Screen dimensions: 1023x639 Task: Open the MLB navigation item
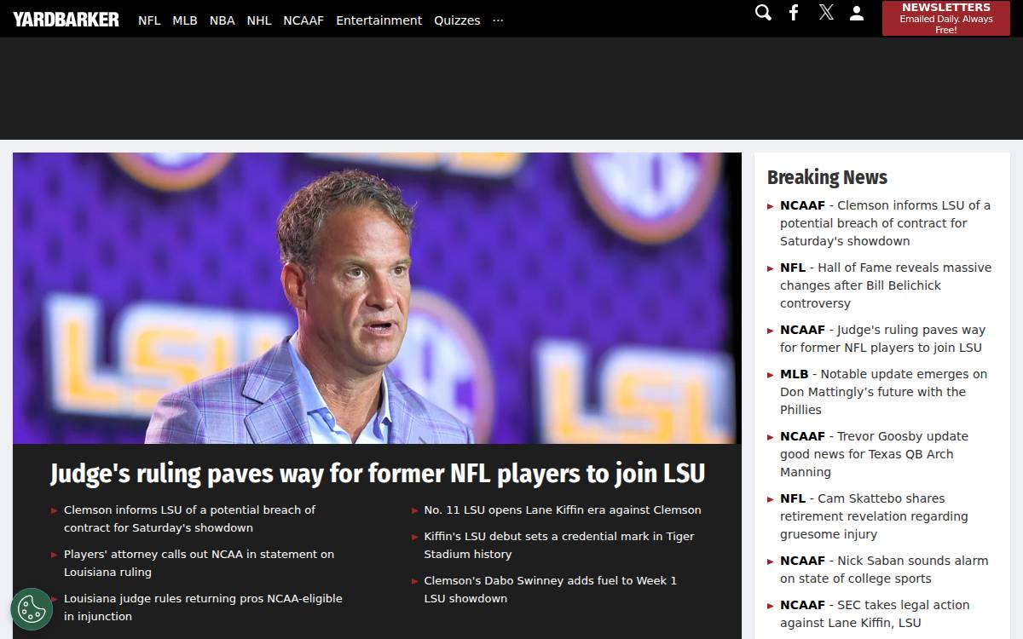pyautogui.click(x=185, y=20)
